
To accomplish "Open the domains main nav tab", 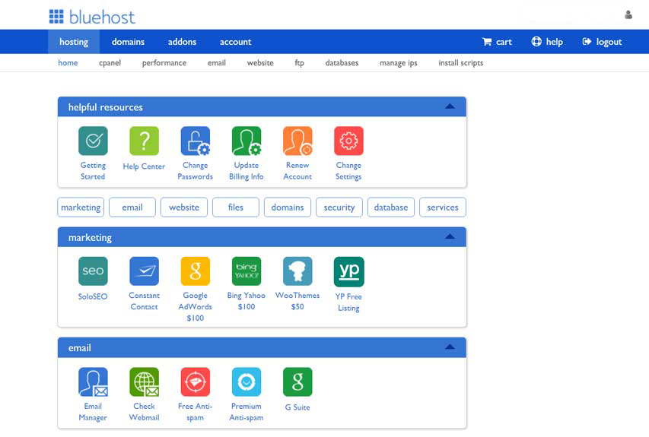I will click(x=128, y=42).
